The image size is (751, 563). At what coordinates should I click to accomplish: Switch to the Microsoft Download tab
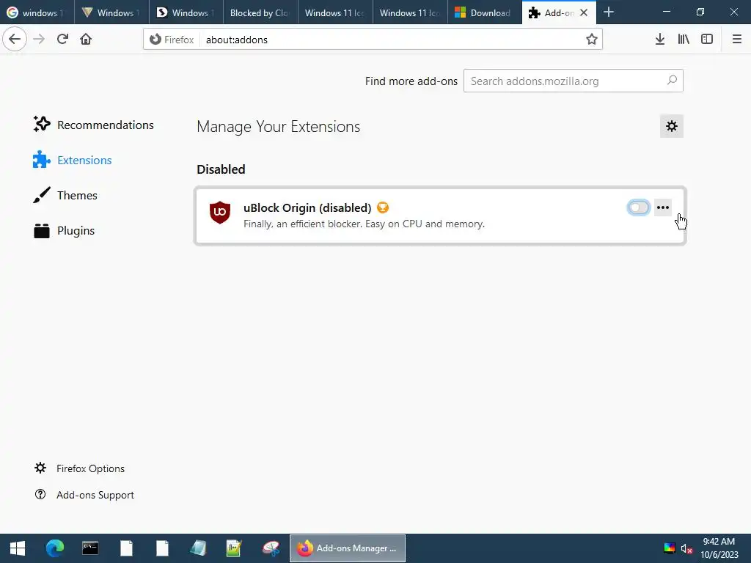point(486,12)
